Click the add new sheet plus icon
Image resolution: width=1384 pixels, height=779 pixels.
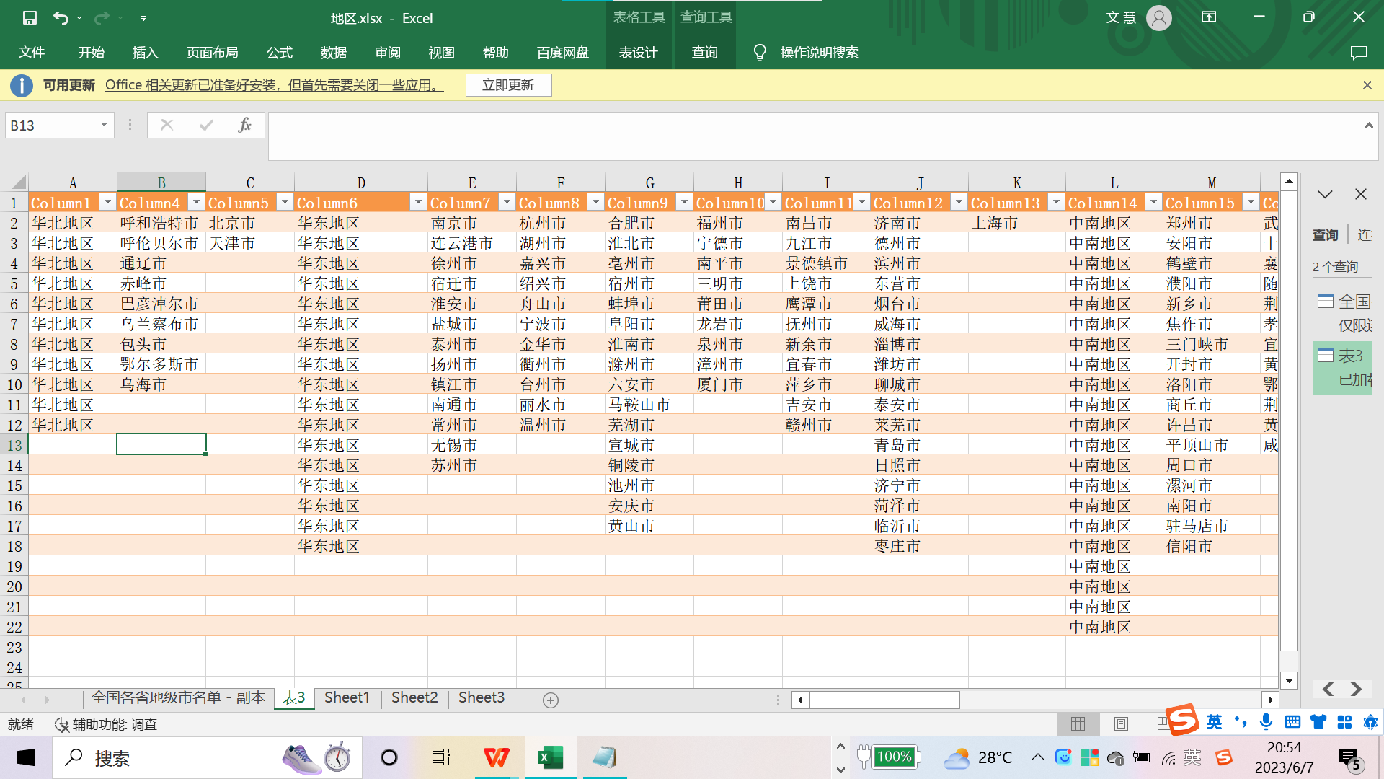pos(550,700)
